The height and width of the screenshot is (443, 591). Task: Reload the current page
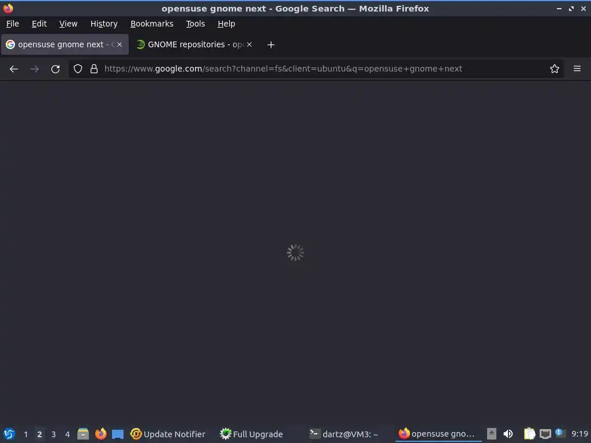tap(55, 69)
